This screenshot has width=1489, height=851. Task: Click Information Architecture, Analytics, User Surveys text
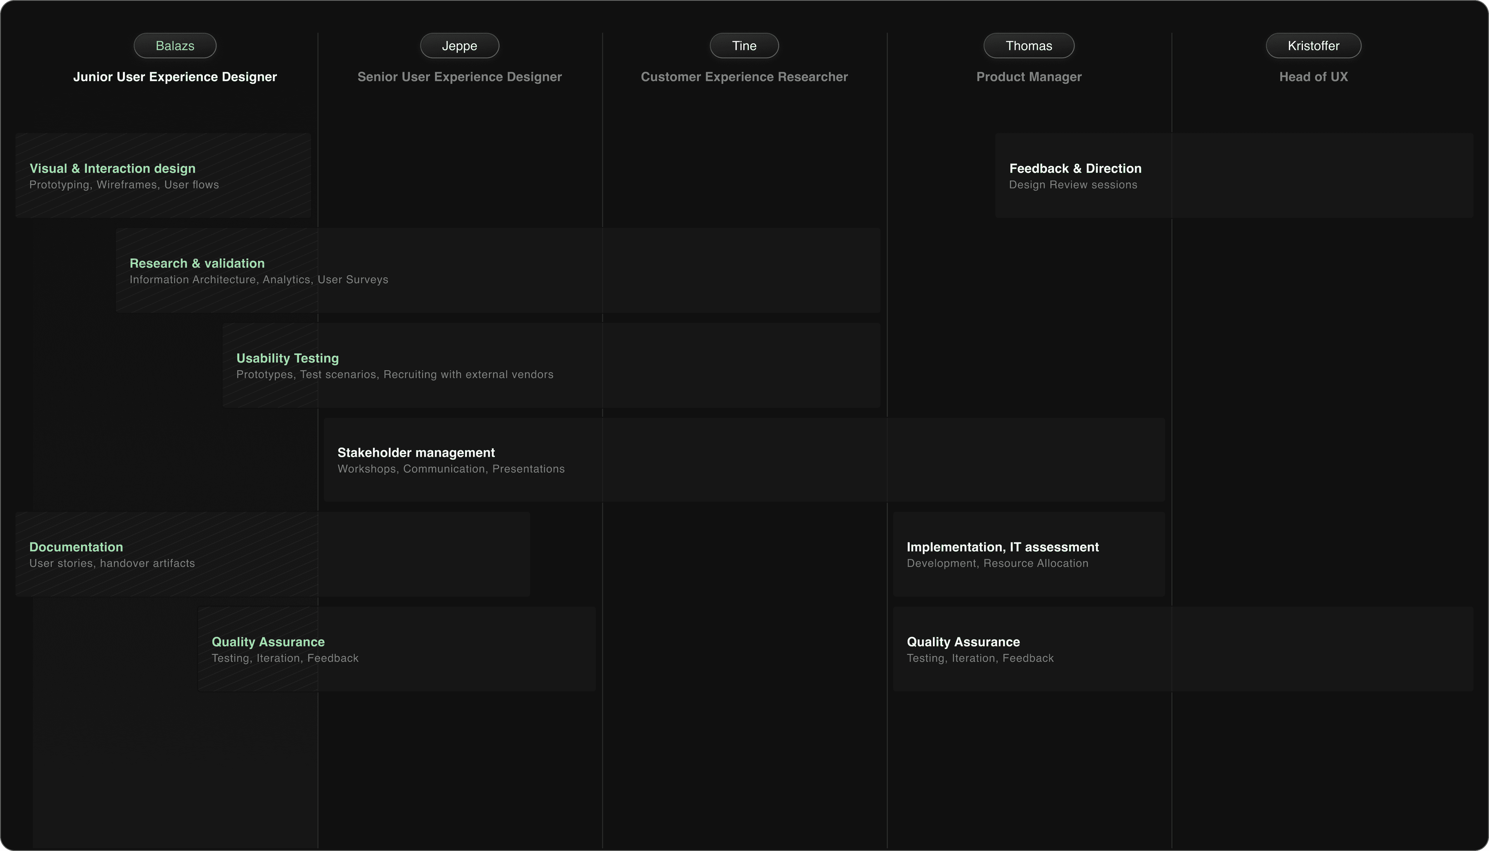[259, 280]
